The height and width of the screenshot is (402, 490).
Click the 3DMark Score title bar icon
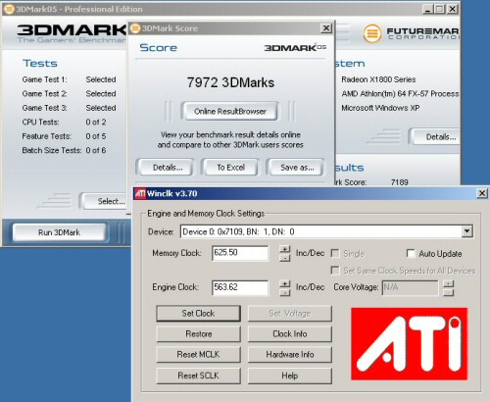[x=135, y=28]
